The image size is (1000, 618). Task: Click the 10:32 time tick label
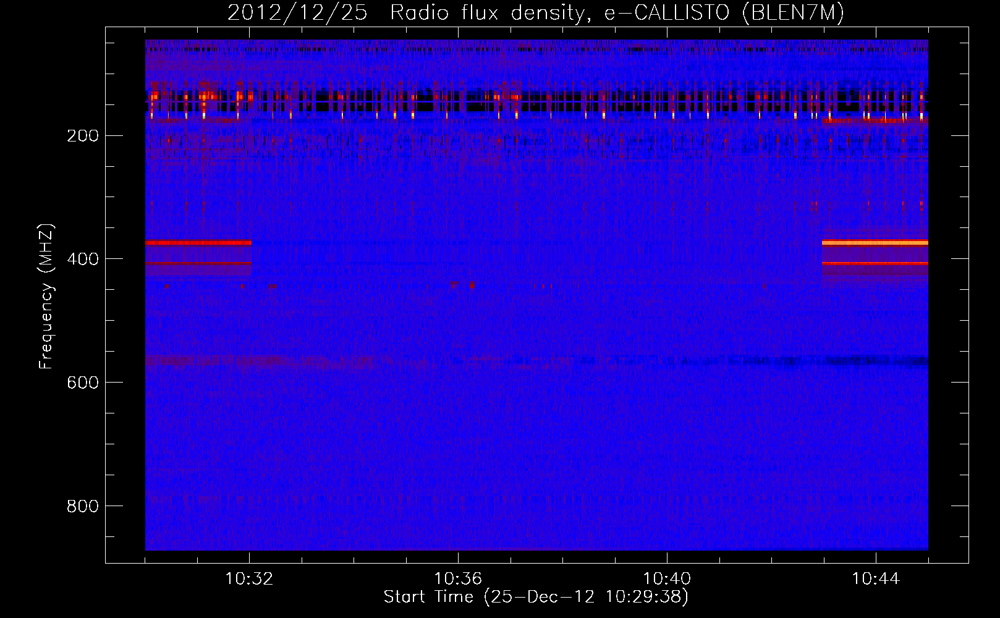[x=249, y=579]
